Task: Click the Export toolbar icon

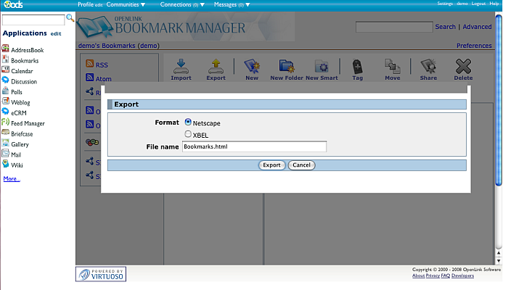Action: (216, 66)
